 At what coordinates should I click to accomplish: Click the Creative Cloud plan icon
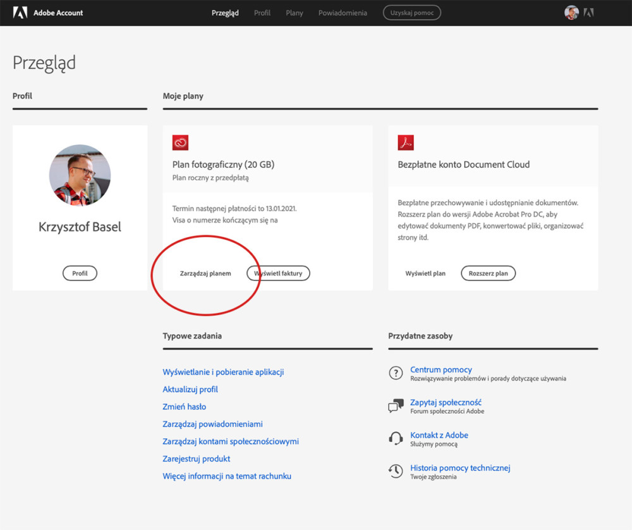point(180,142)
